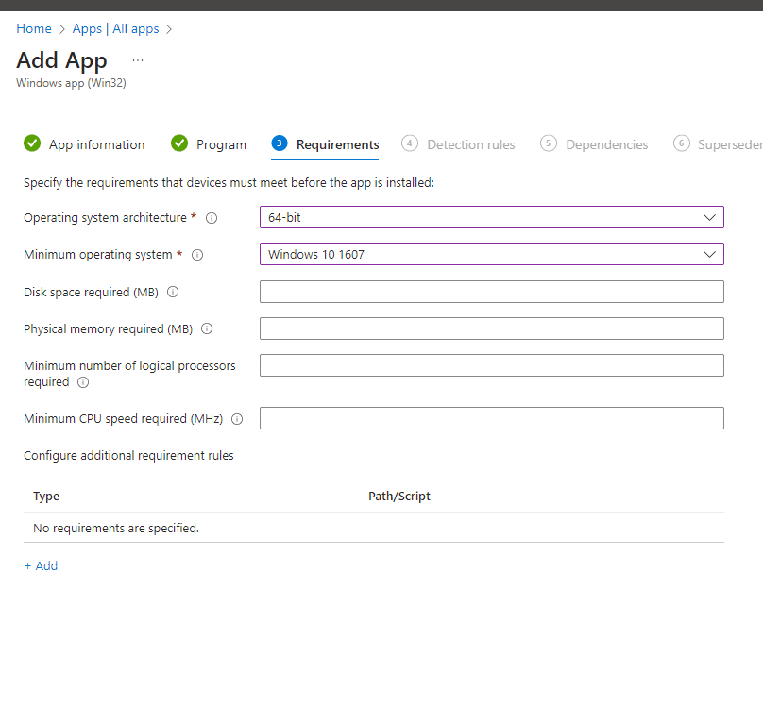
Task: Go to the Dependencies step
Action: click(607, 143)
